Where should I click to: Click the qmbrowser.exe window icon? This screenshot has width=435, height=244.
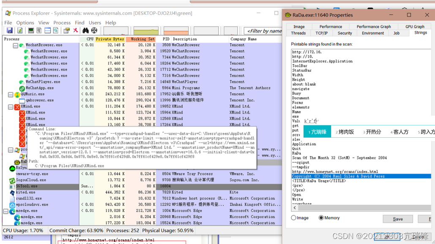pyautogui.click(x=22, y=100)
